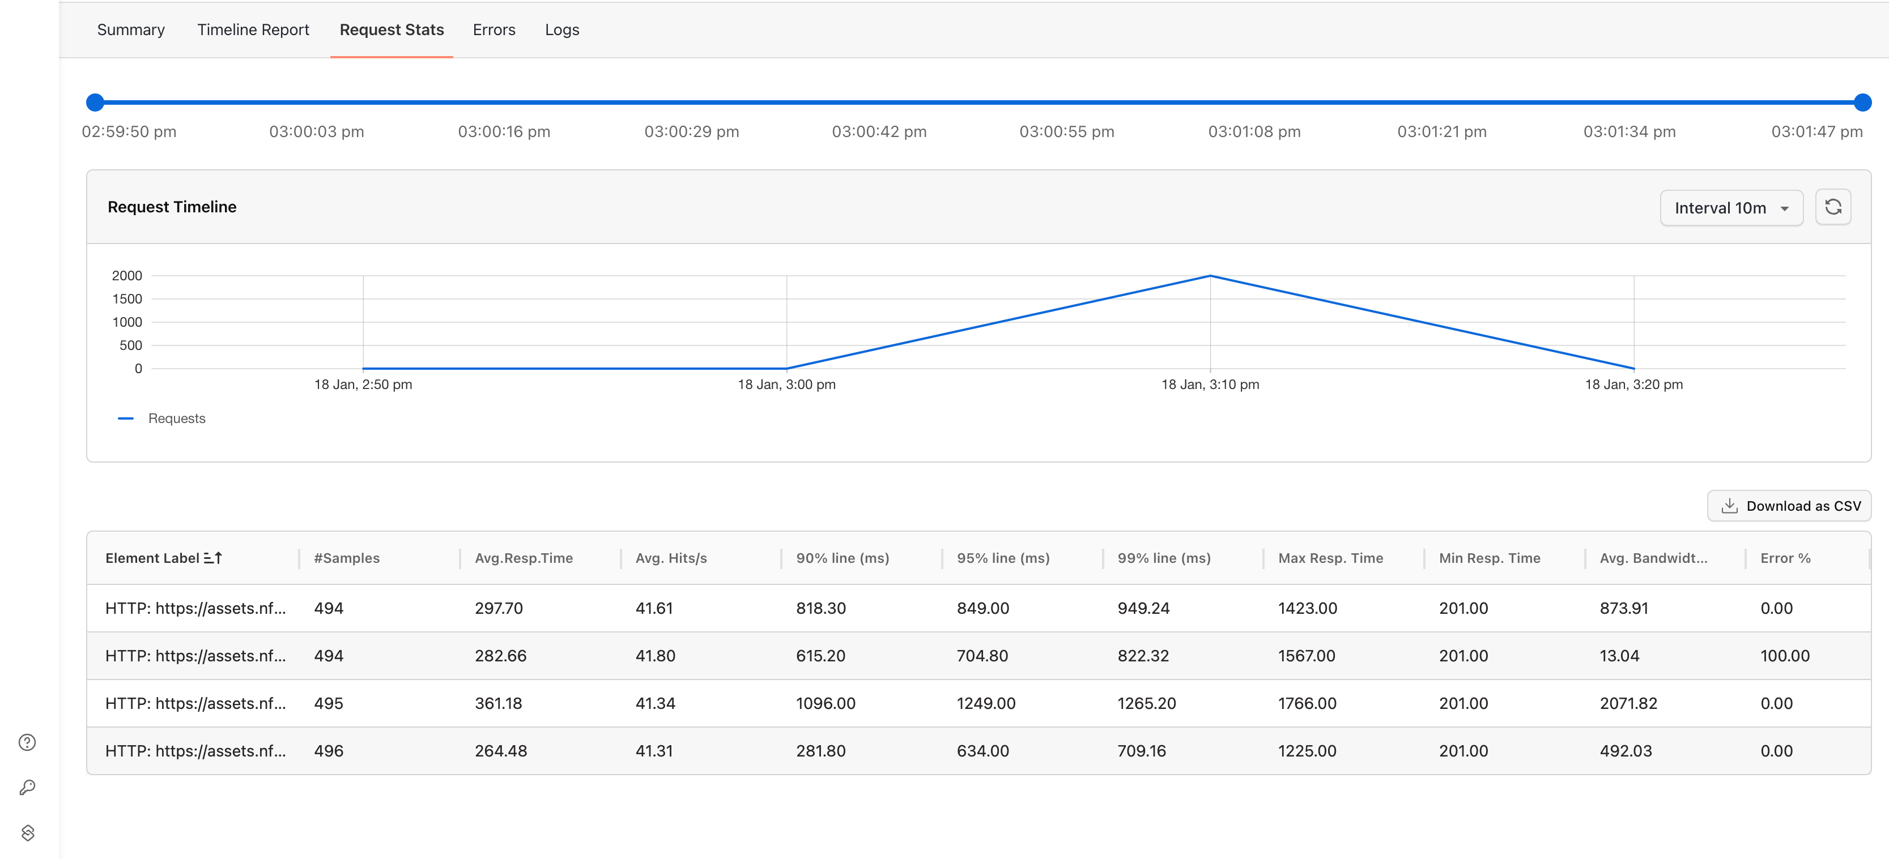Click Avg.Resp.Time column header
This screenshot has width=1889, height=859.
(x=524, y=558)
